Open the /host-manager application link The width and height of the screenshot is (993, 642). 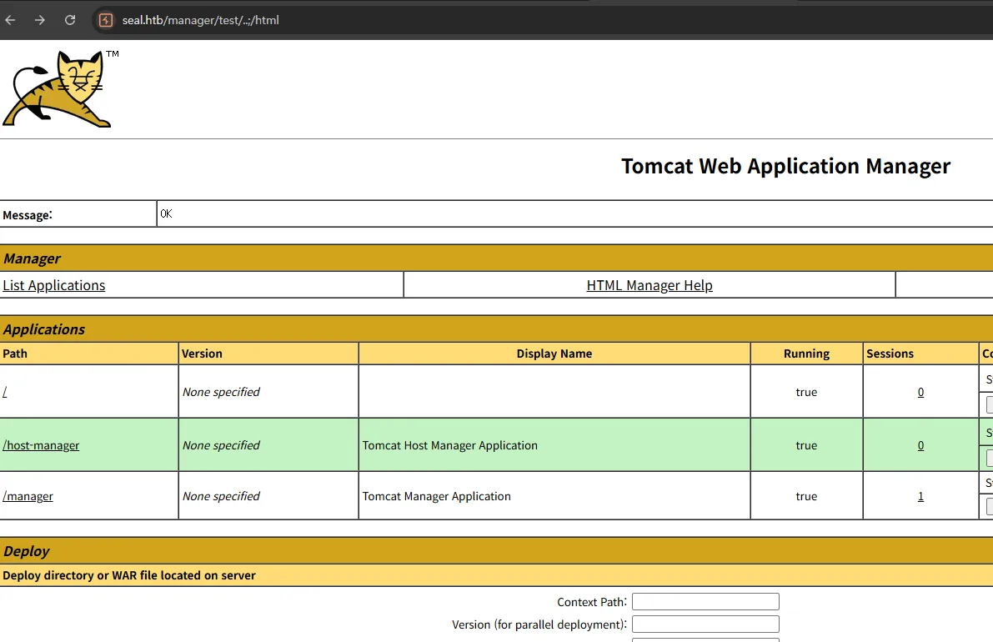pos(41,445)
